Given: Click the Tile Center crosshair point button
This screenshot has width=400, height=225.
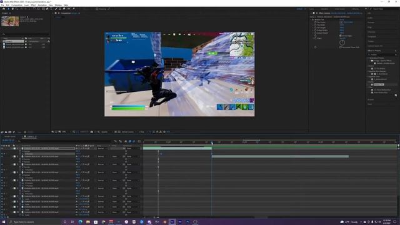Looking at the screenshot, I should [x=341, y=22].
